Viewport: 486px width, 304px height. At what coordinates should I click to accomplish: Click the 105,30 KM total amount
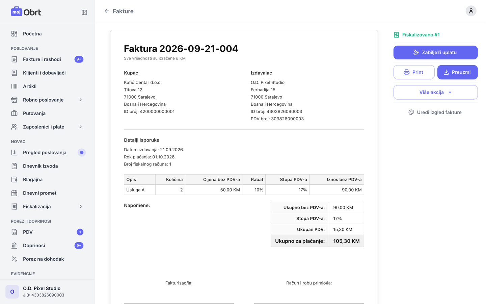point(346,241)
